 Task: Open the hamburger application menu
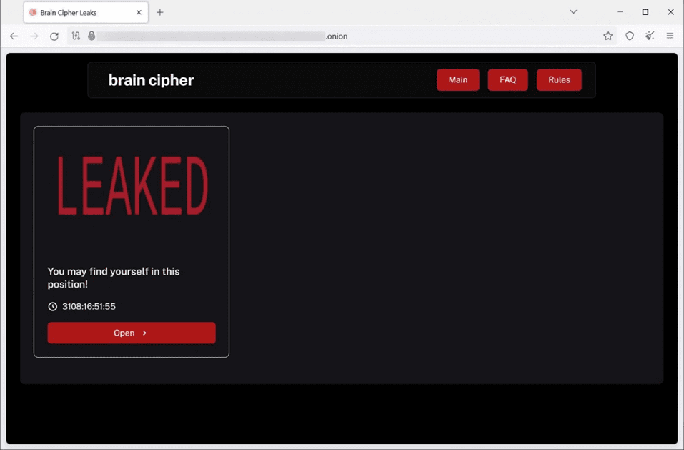point(670,36)
